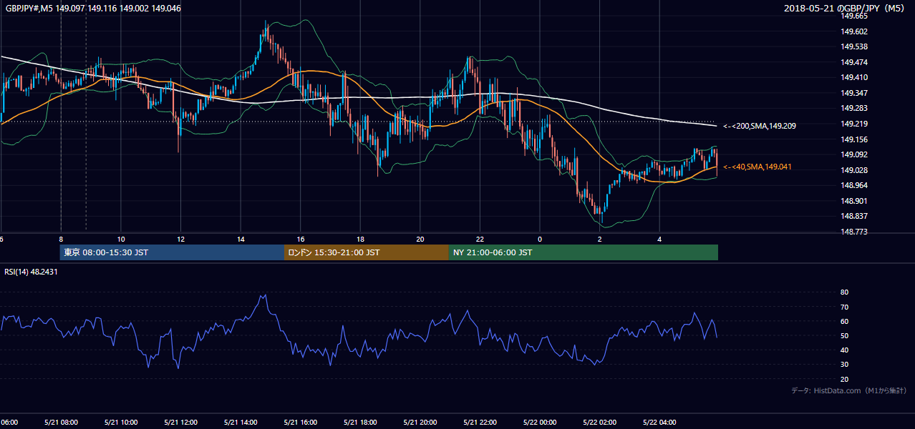The height and width of the screenshot is (429, 915).
Task: Click RSI scale value 80
Action: pos(845,292)
